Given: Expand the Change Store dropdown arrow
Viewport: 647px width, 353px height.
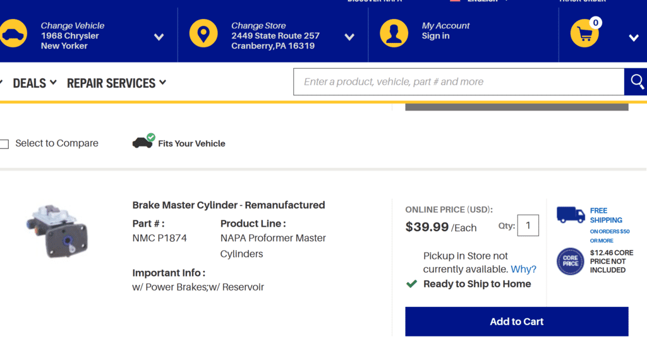Looking at the screenshot, I should (349, 37).
